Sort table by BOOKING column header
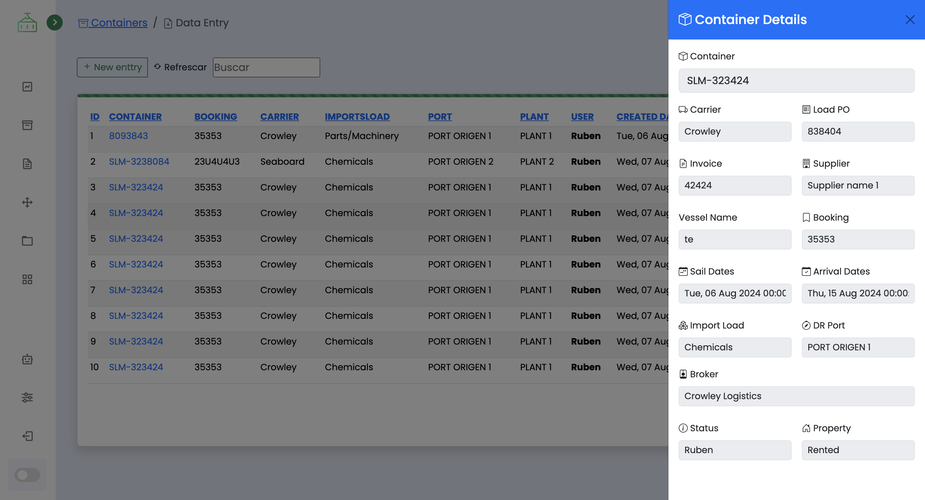925x500 pixels. (x=215, y=117)
